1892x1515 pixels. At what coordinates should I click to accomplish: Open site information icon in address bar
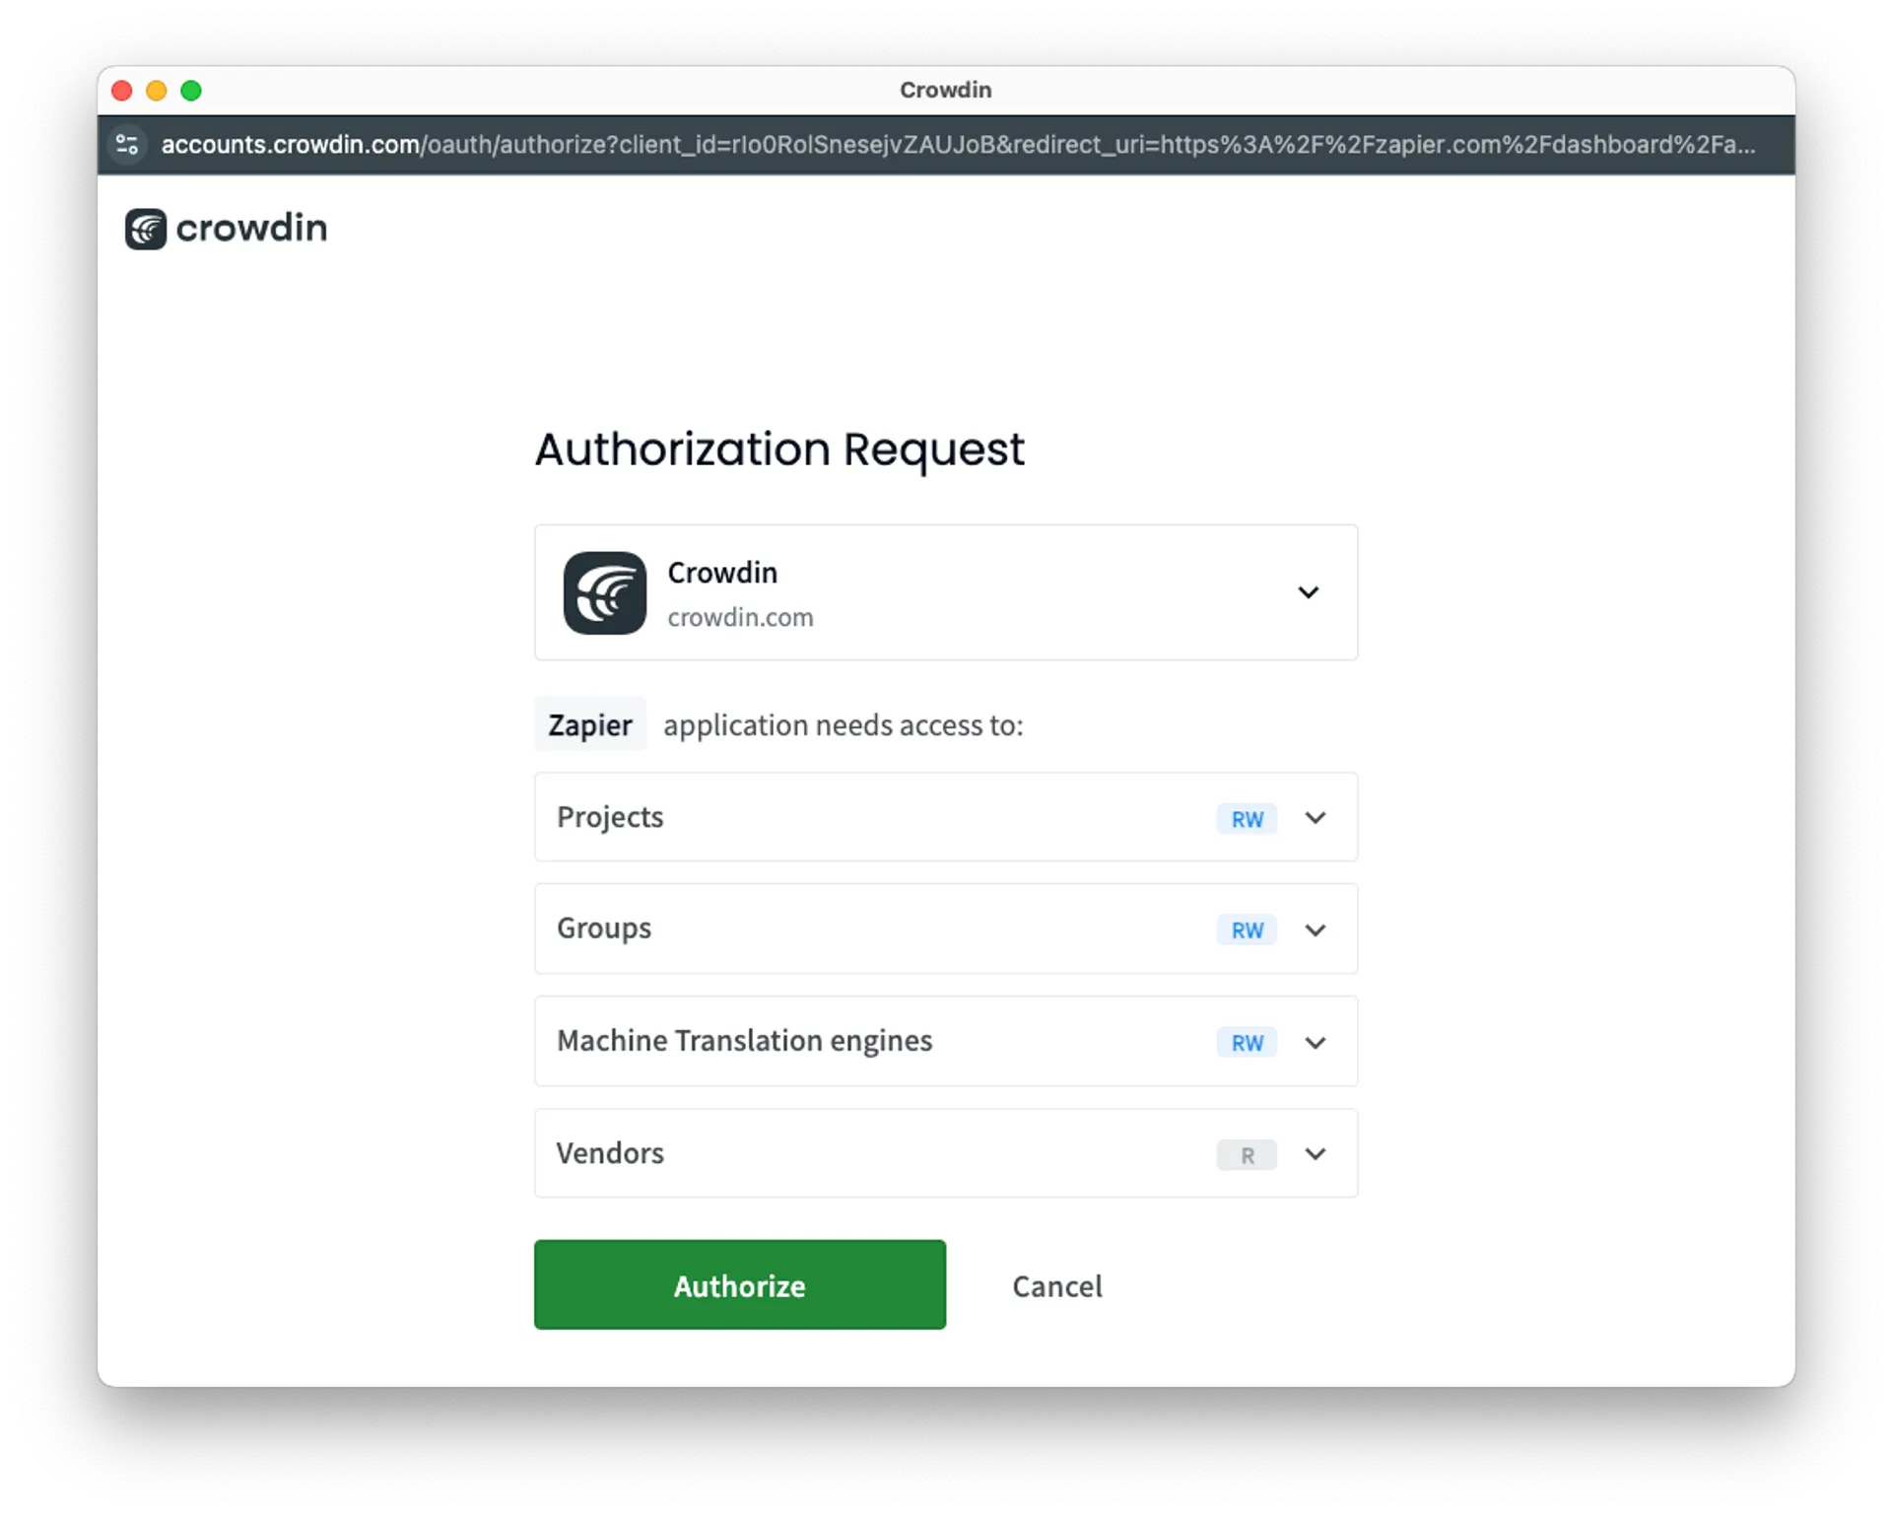pos(127,145)
